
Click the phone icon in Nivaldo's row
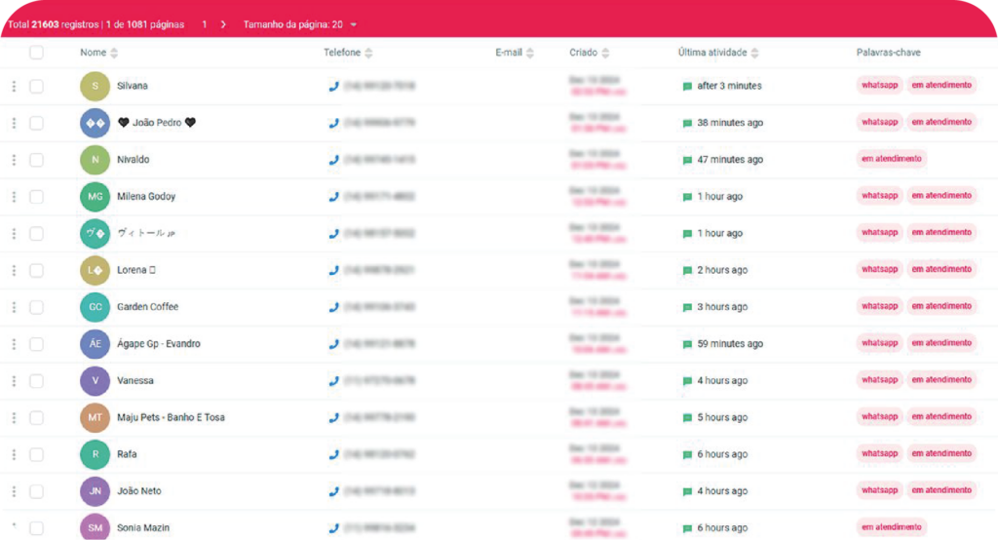click(x=333, y=160)
